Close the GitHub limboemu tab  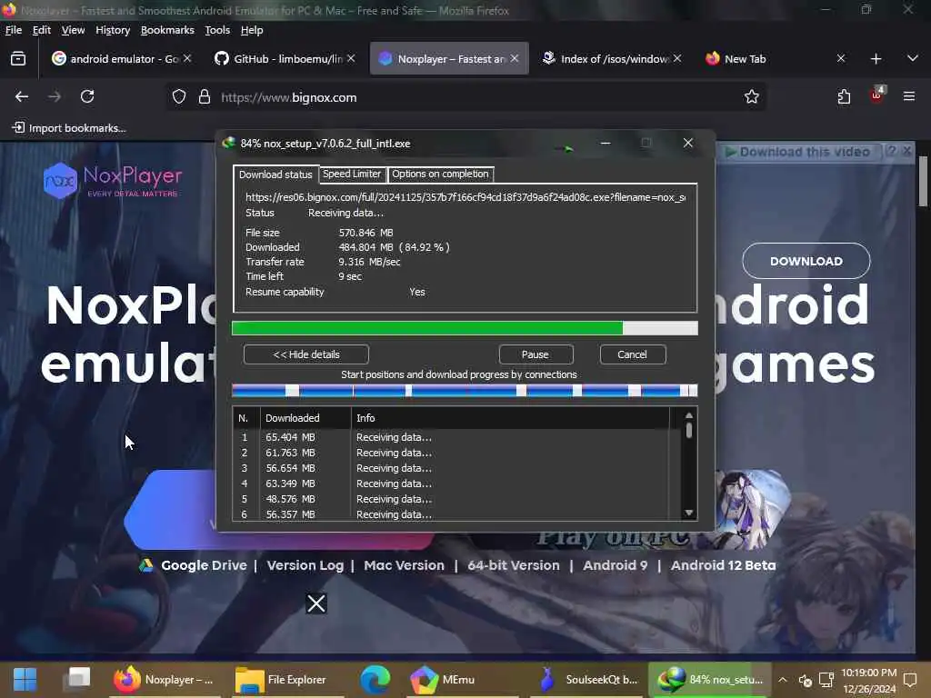351,58
